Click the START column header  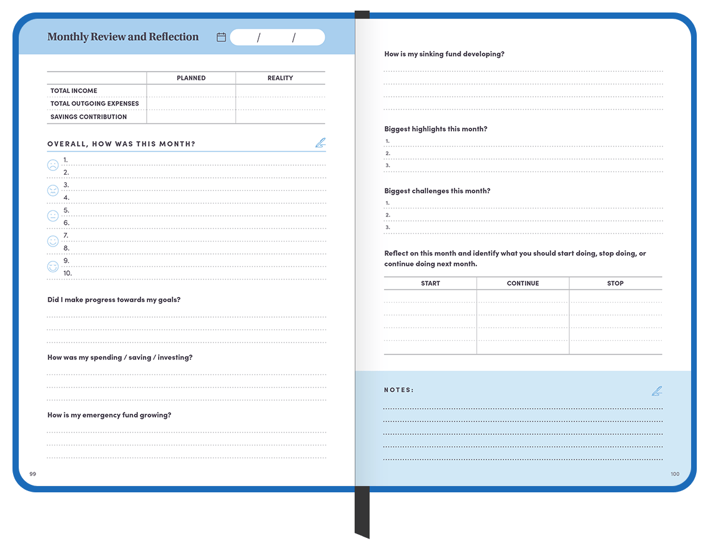point(430,283)
